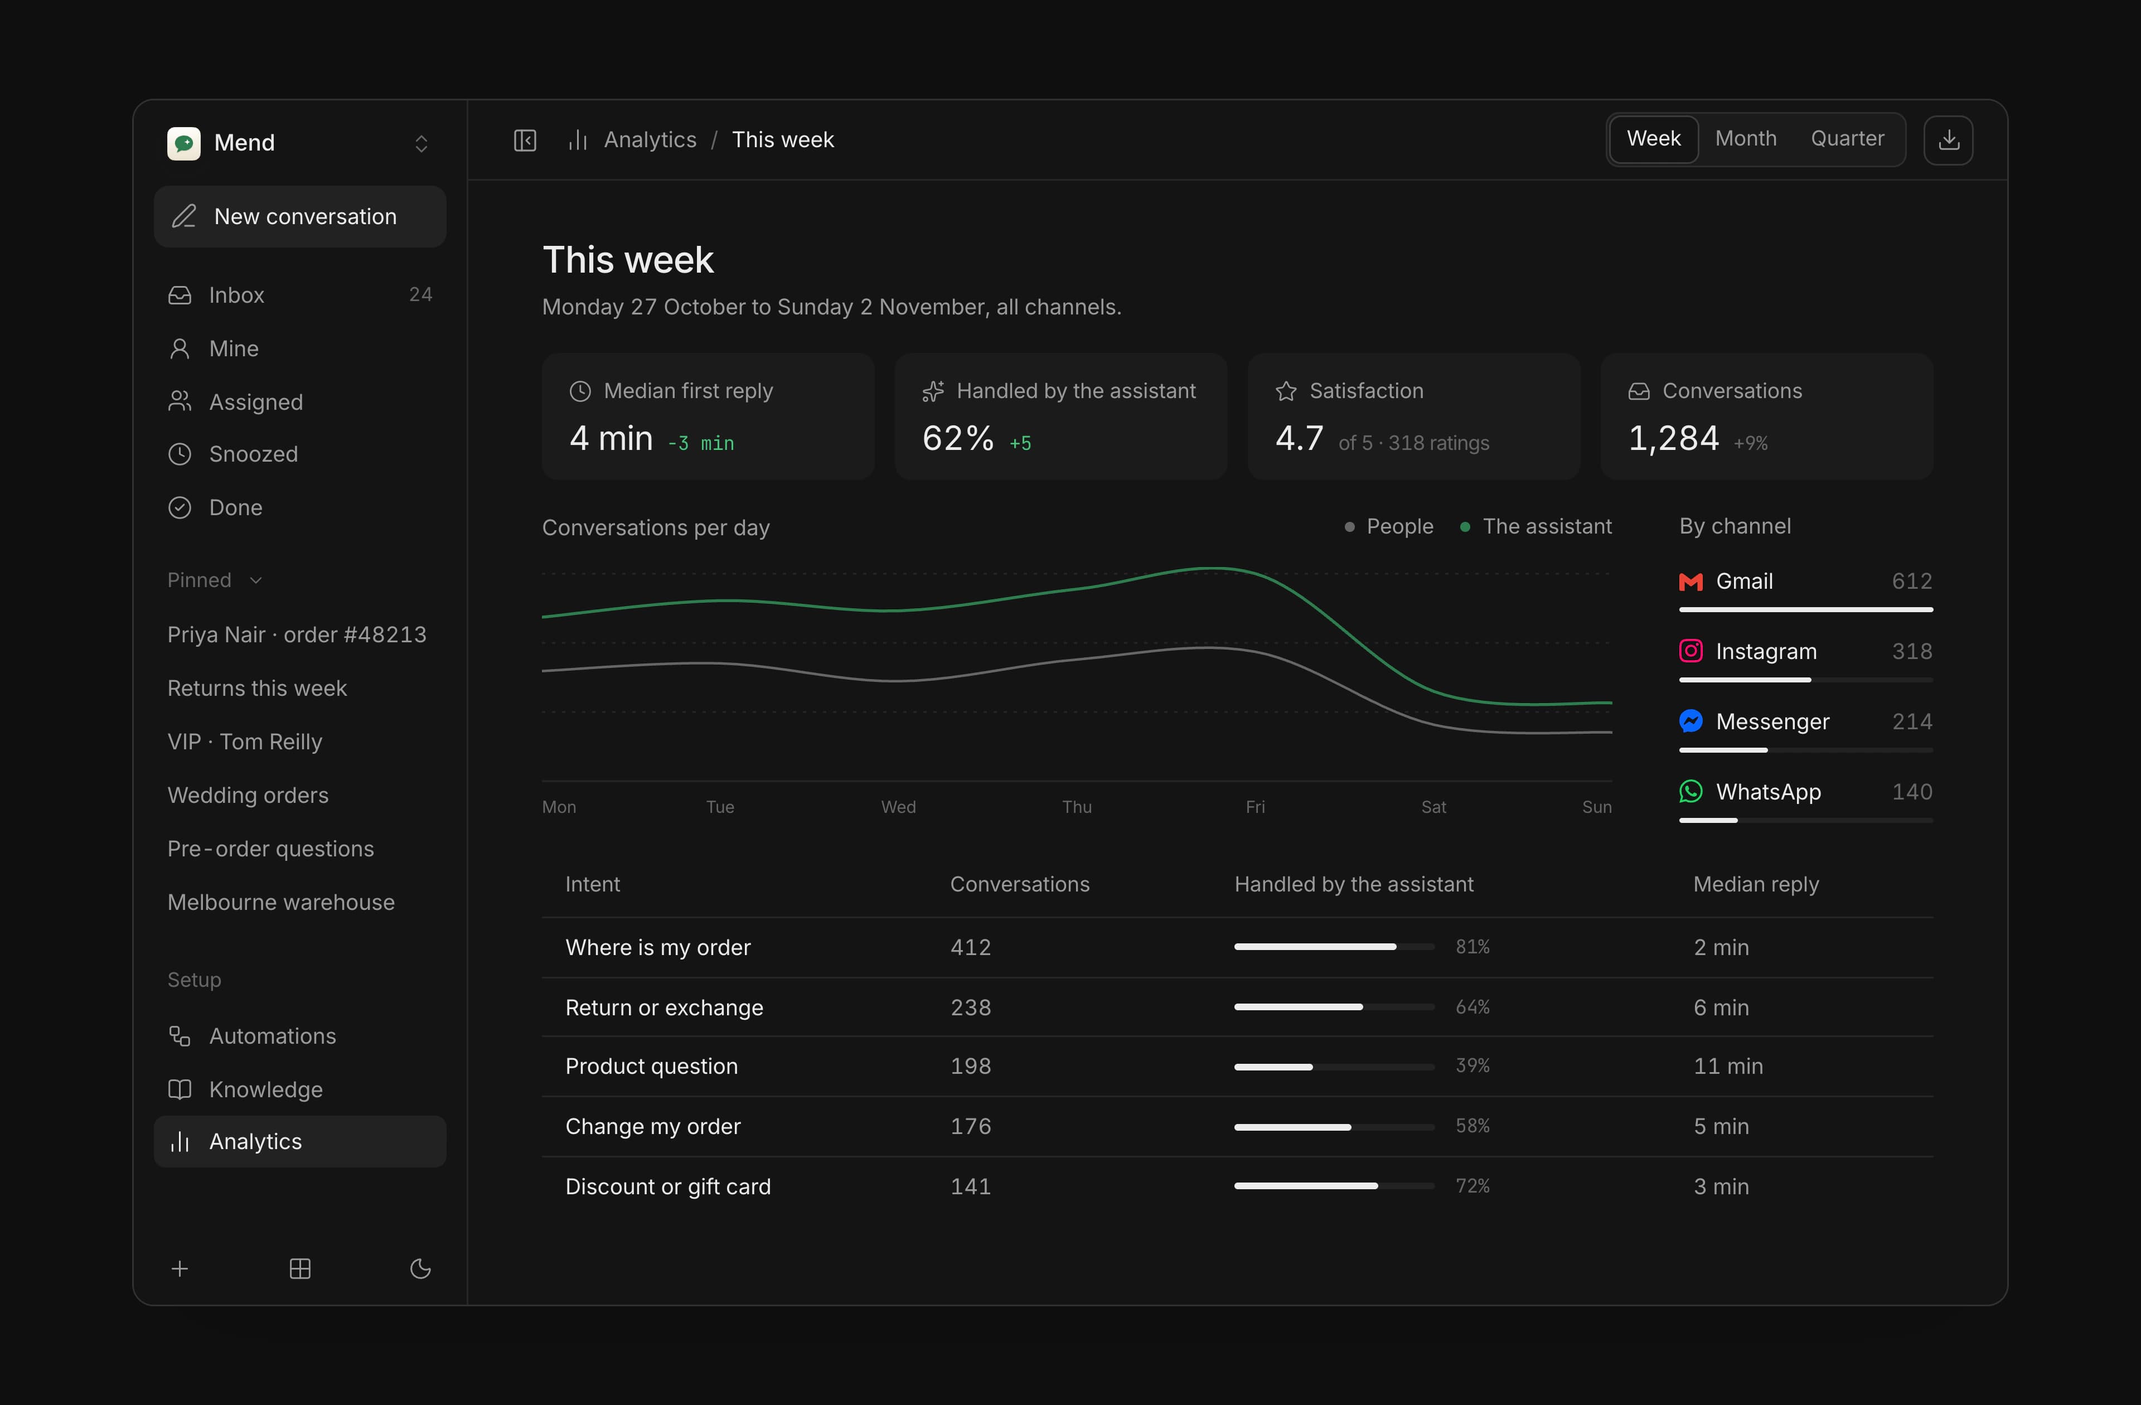Click the star icon in Satisfaction card
The image size is (2141, 1405).
(1286, 391)
